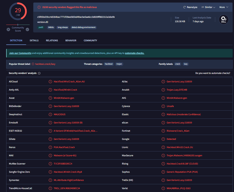
Task: Click the long-sleeps tag chip
Action: (x=63, y=27)
